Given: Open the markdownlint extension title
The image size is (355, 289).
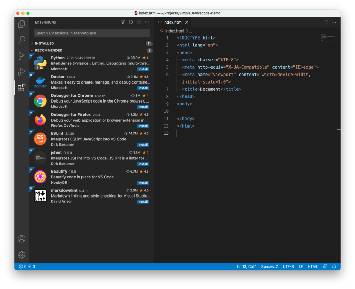Looking at the screenshot, I should click(x=64, y=190).
